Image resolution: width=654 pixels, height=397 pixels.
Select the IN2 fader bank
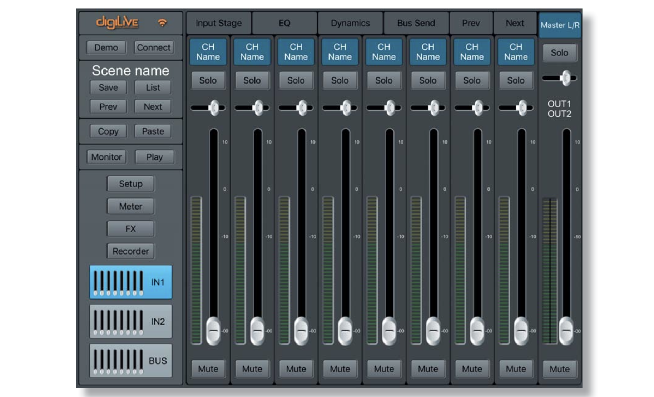tap(131, 321)
